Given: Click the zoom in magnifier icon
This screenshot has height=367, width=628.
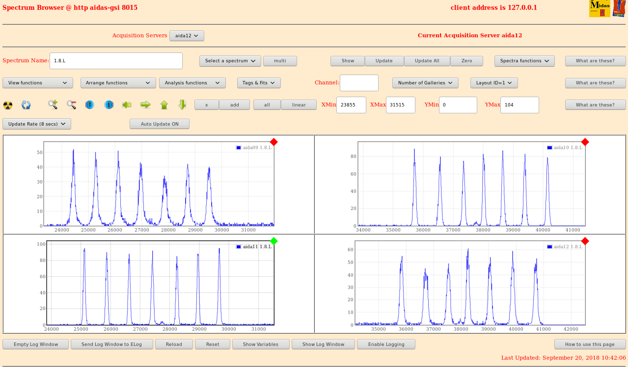Looking at the screenshot, I should click(53, 105).
